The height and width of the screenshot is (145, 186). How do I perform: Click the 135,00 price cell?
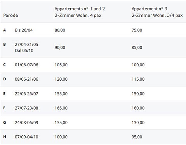coord(61,123)
